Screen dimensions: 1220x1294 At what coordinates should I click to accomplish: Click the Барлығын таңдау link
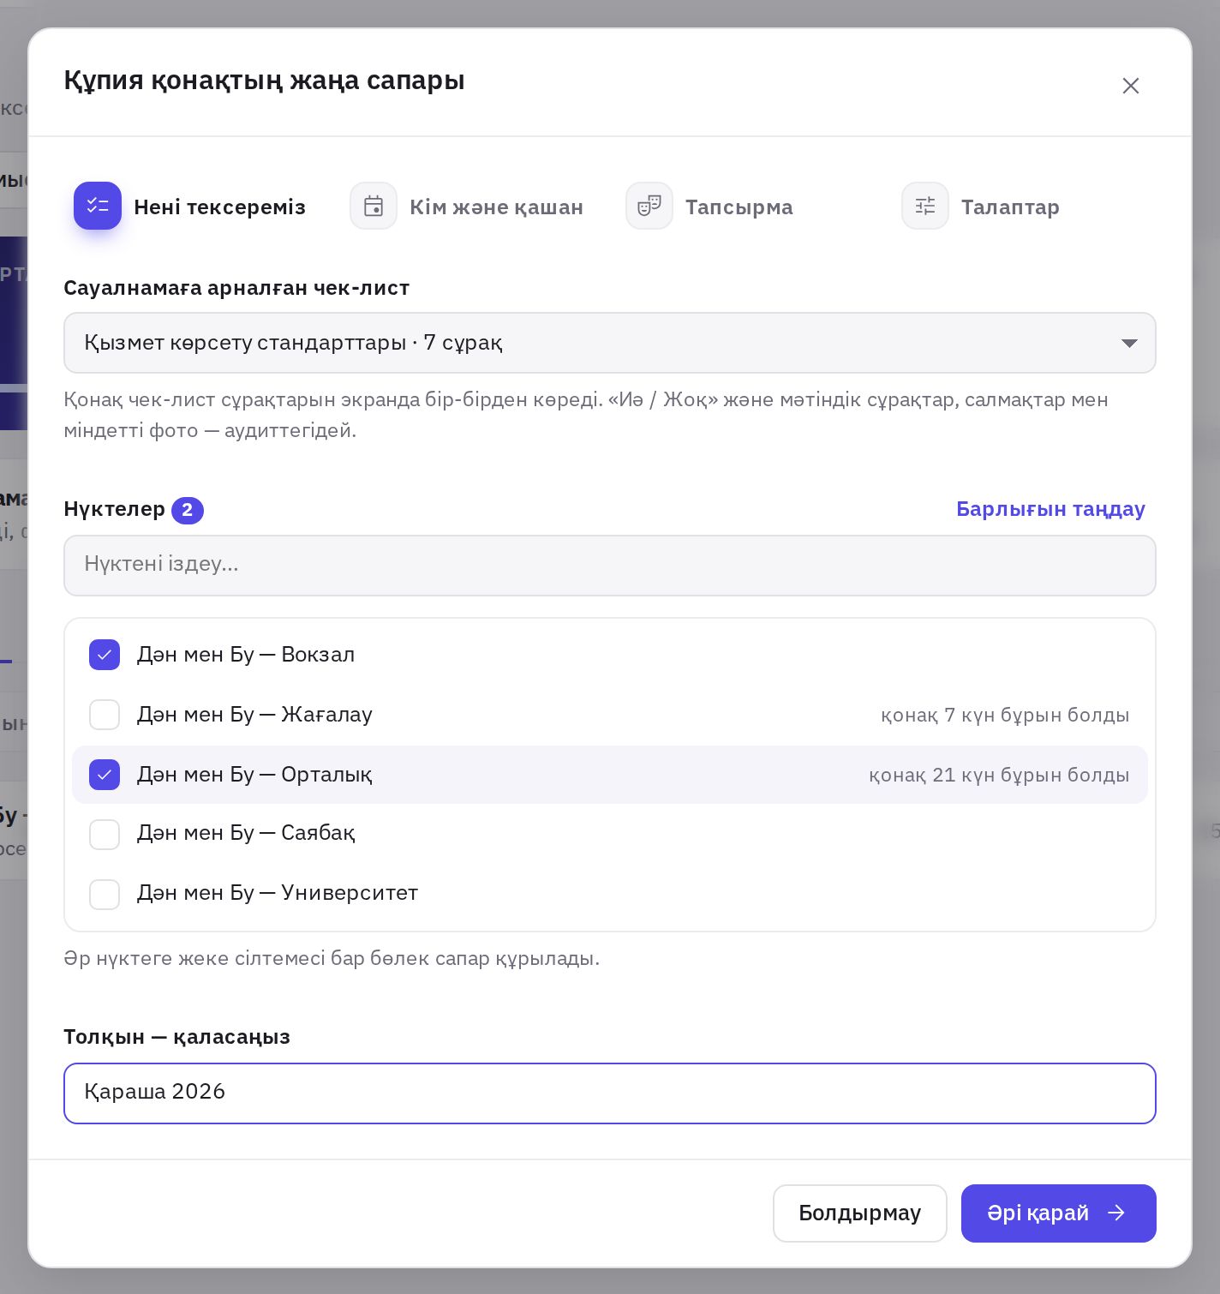coord(1050,509)
